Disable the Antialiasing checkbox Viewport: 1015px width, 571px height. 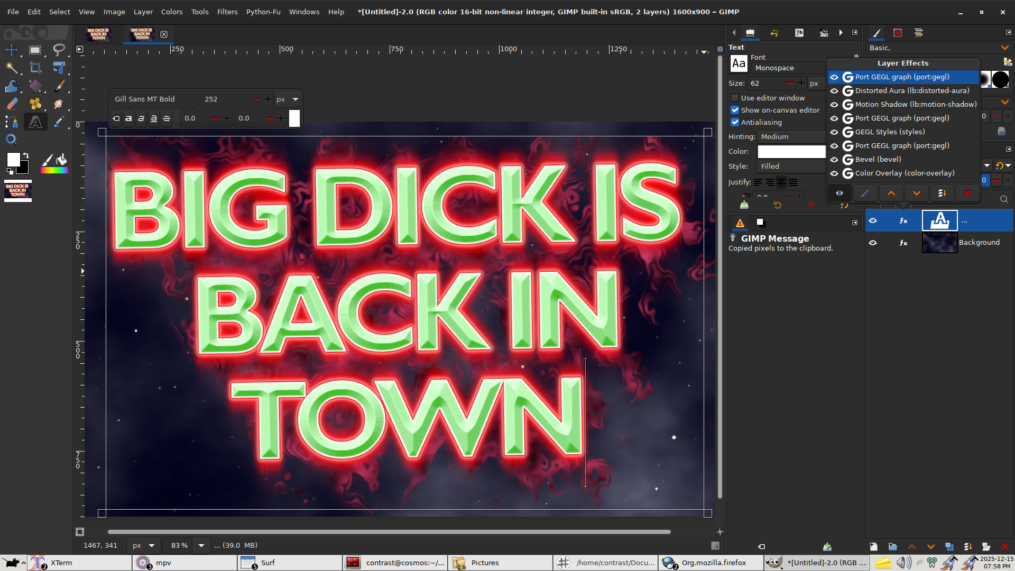(x=735, y=122)
